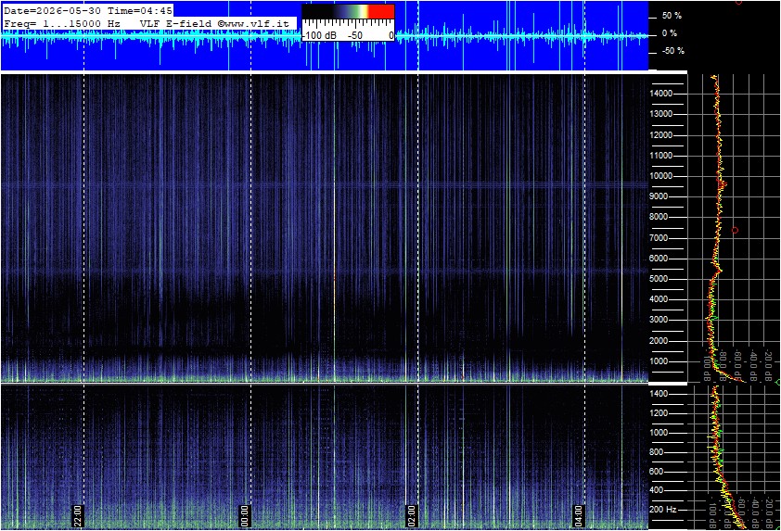
Task: Click the 12000 frequency axis label
Action: tap(661, 135)
